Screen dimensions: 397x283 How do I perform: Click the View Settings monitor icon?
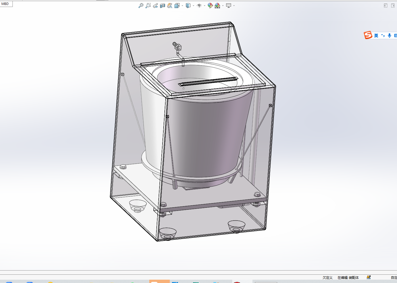229,6
